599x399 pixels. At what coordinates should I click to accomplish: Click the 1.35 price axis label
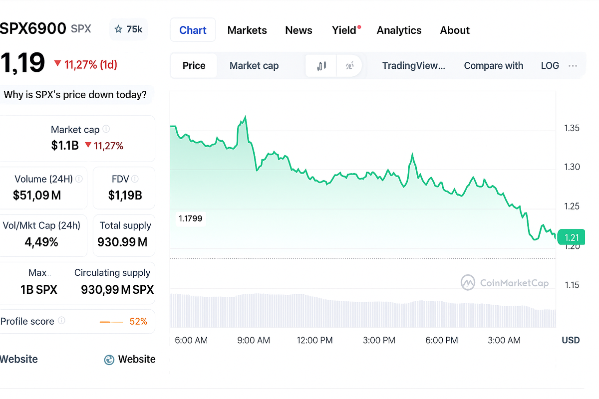572,128
